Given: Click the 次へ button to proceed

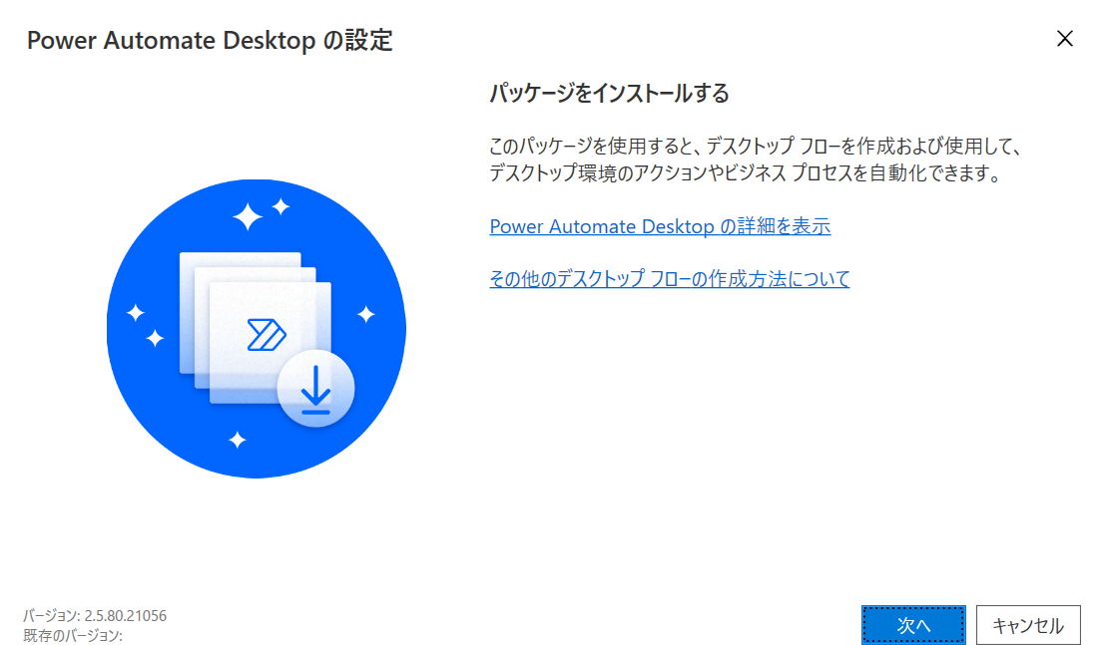Looking at the screenshot, I should pyautogui.click(x=913, y=625).
